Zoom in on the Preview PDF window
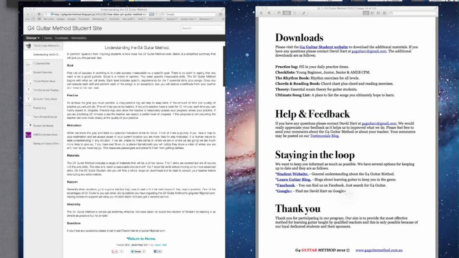This screenshot has width=459, height=258. pyautogui.click(x=269, y=13)
